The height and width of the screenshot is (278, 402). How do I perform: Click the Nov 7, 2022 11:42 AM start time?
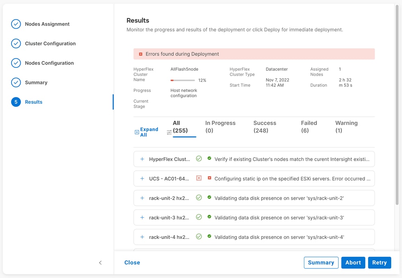point(278,83)
